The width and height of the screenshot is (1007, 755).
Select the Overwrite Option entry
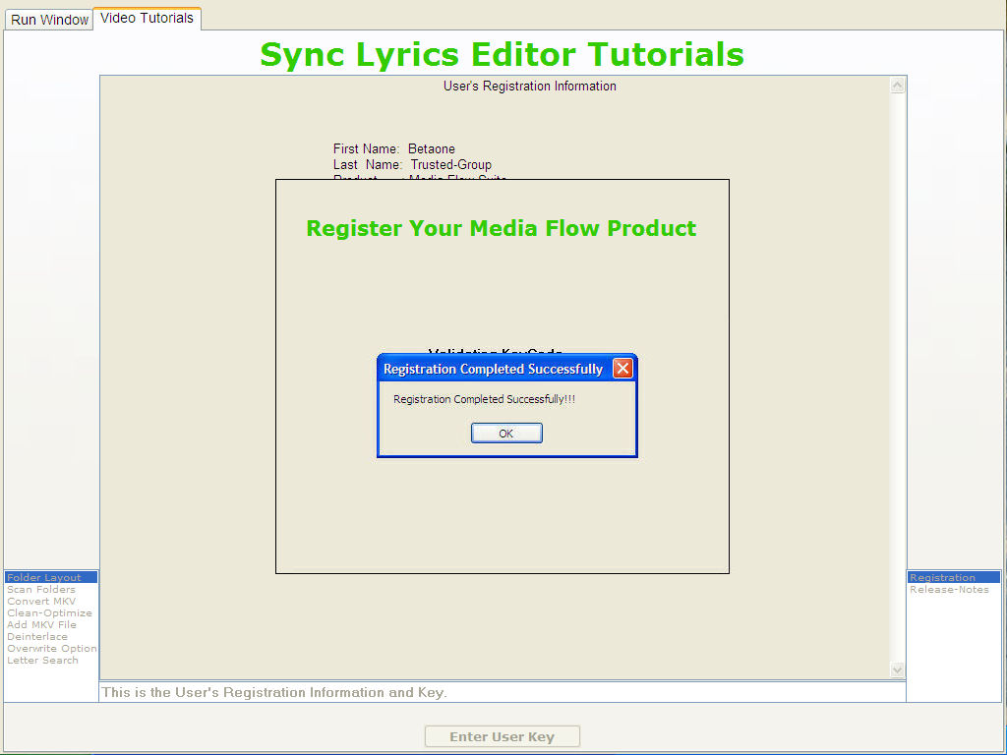pos(51,649)
